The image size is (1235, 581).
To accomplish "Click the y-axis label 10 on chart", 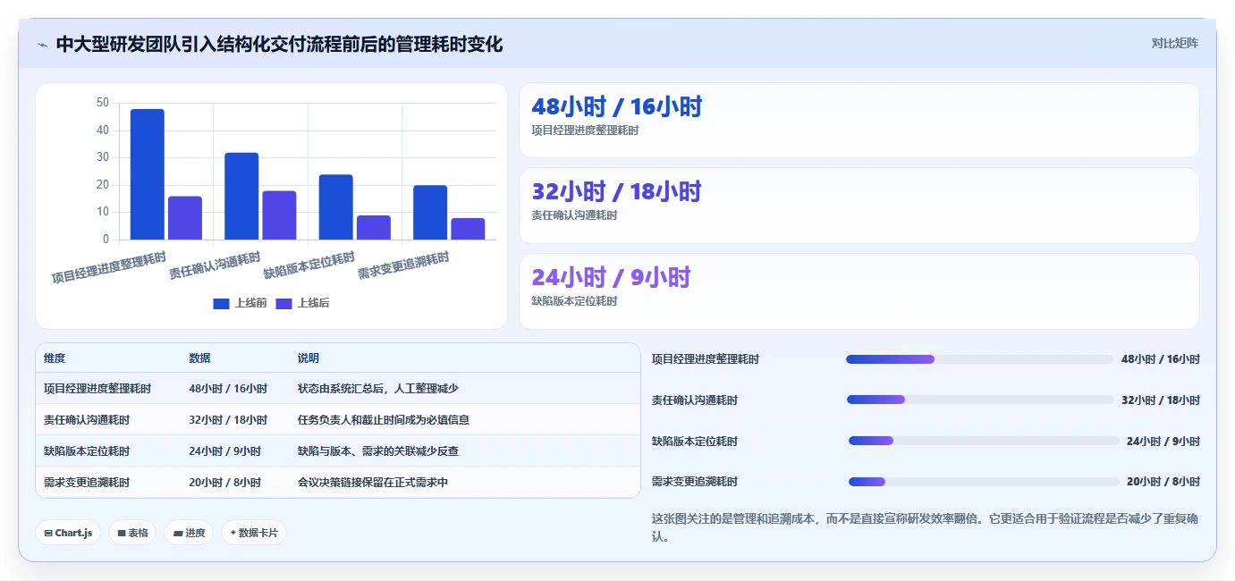I will coord(102,213).
